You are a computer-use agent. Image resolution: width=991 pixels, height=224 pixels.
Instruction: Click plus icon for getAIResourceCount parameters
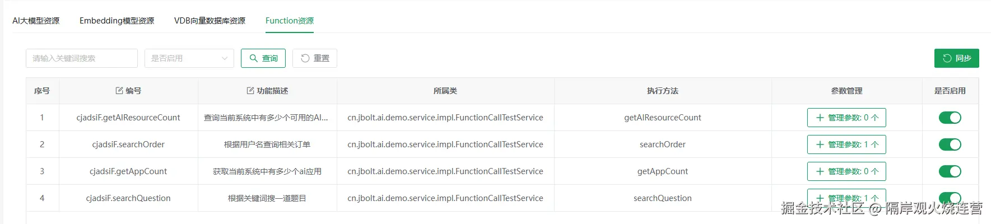pyautogui.click(x=820, y=118)
